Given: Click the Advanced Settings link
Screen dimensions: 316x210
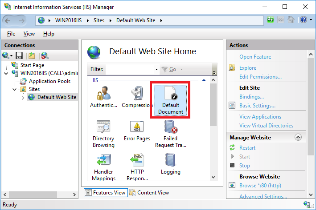Looking at the screenshot, I should click(x=263, y=196).
